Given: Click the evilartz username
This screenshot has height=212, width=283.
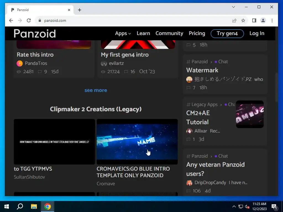Looking at the screenshot, I should point(116,63).
